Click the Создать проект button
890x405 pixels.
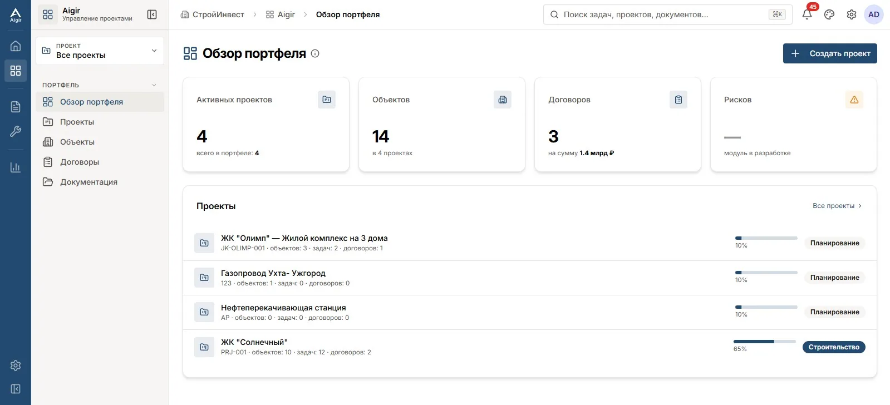click(830, 53)
